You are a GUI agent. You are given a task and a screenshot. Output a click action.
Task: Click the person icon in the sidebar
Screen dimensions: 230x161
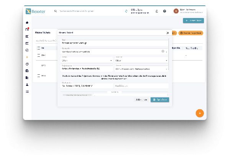[x=27, y=85]
